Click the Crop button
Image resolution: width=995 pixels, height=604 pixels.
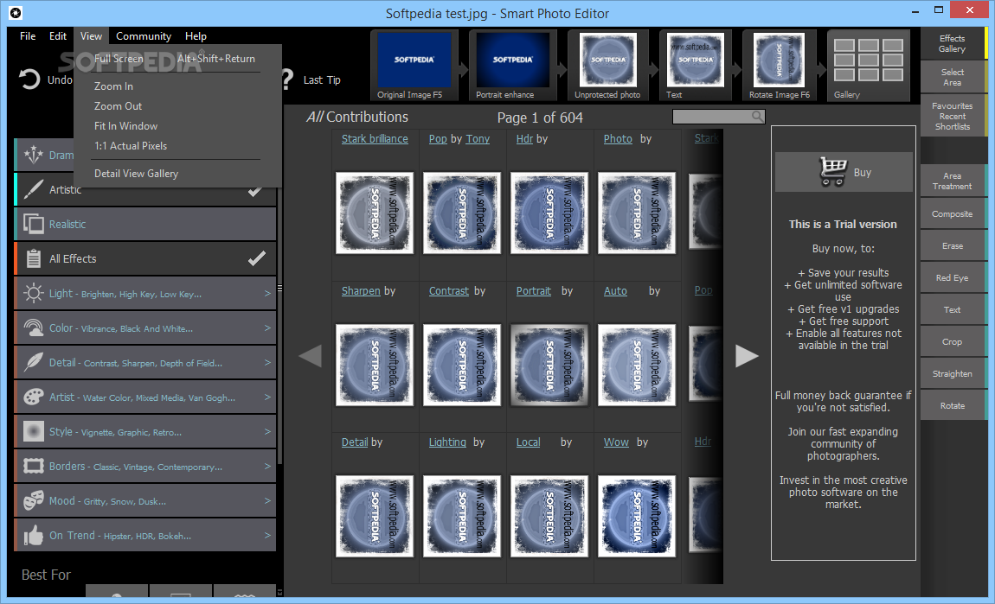952,341
